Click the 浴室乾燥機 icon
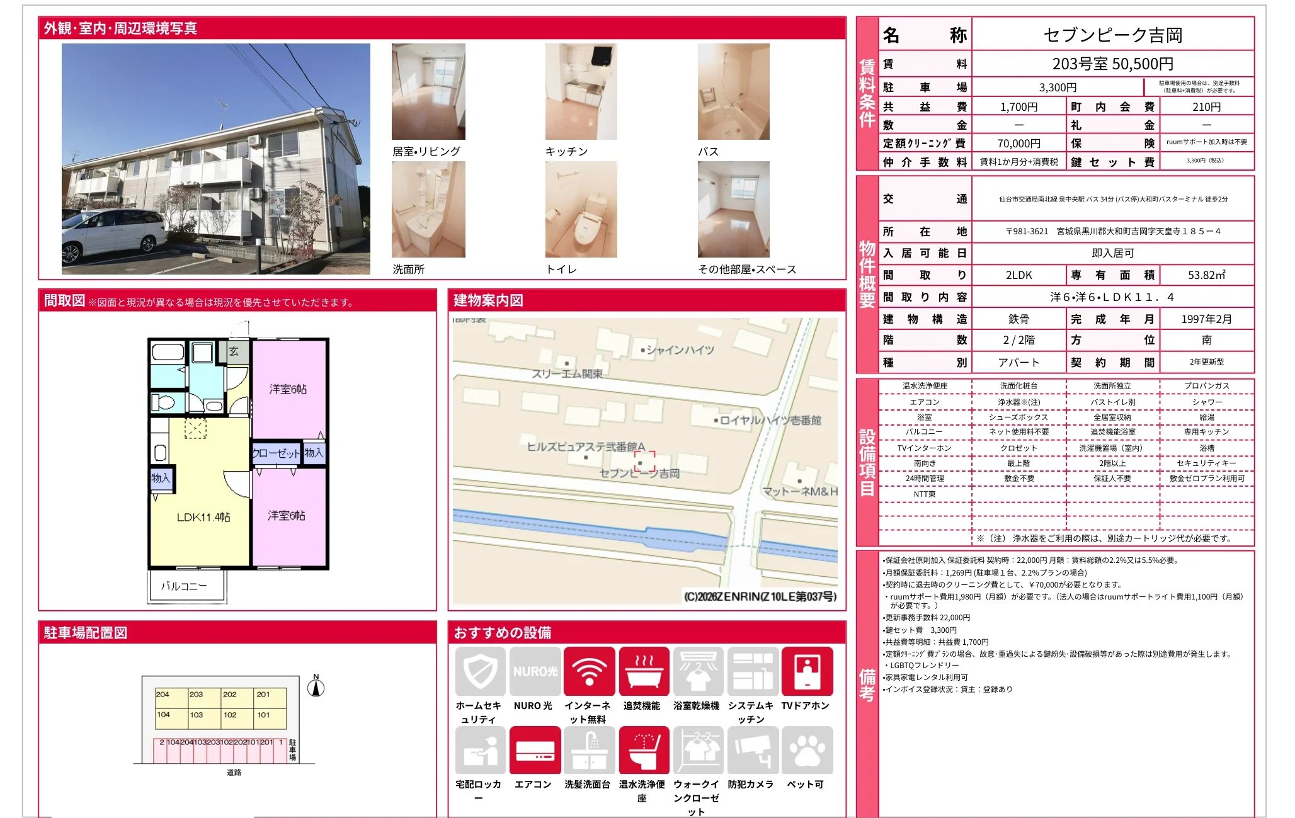 [x=698, y=671]
